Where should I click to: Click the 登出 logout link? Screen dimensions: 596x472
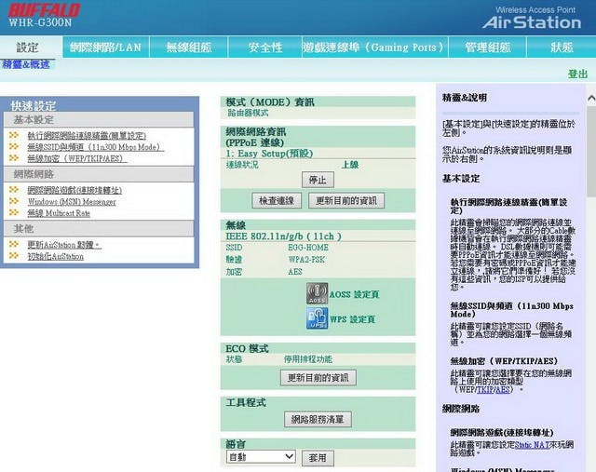577,74
